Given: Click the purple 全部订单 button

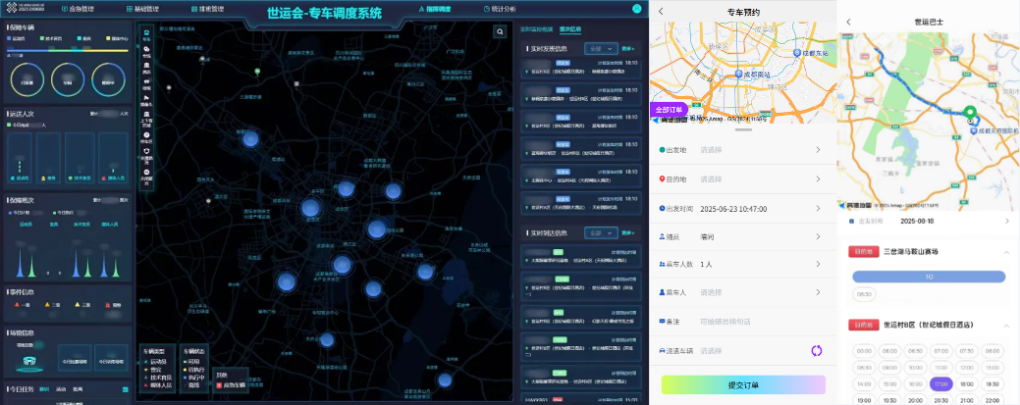Looking at the screenshot, I should point(669,110).
